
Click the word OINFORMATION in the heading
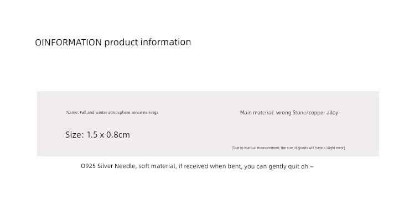68,43
